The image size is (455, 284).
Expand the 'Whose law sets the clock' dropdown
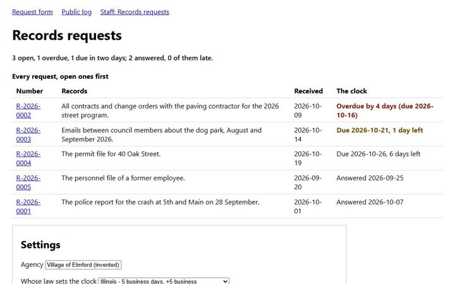164,281
